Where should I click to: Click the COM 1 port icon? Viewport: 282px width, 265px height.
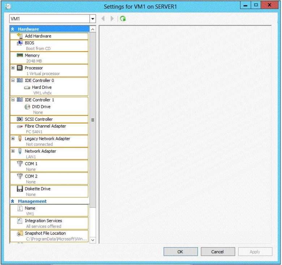click(x=20, y=164)
